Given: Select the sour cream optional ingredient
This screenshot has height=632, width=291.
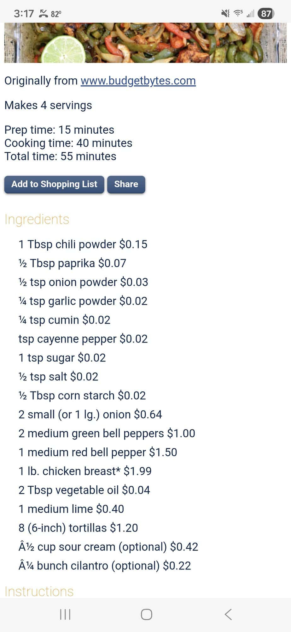Looking at the screenshot, I should pos(108,547).
